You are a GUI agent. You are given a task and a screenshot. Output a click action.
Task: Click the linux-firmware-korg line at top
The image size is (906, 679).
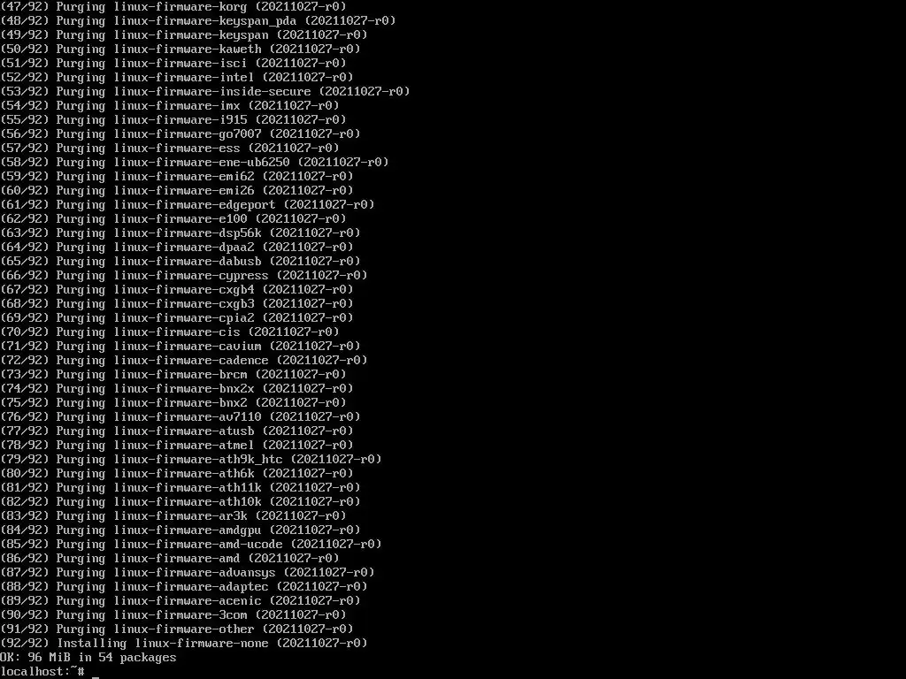[173, 6]
